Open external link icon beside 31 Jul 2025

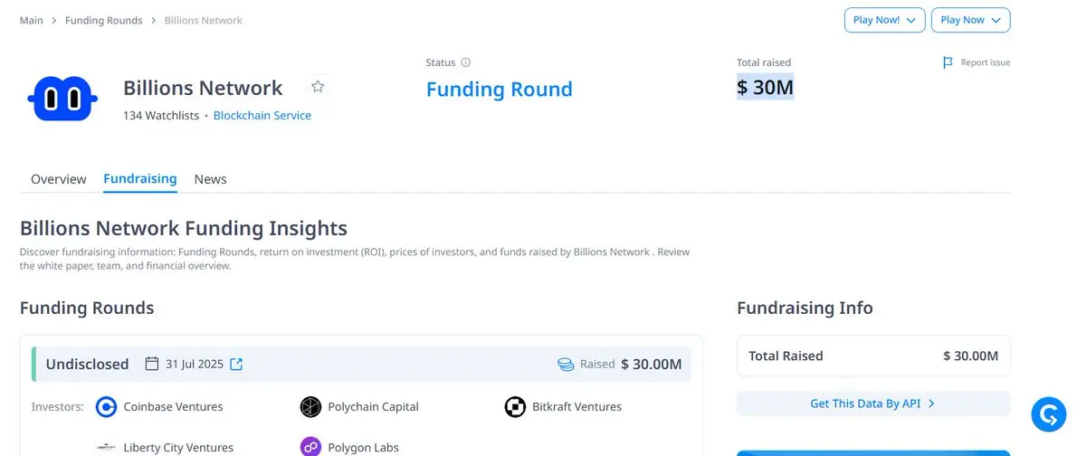[x=236, y=364]
